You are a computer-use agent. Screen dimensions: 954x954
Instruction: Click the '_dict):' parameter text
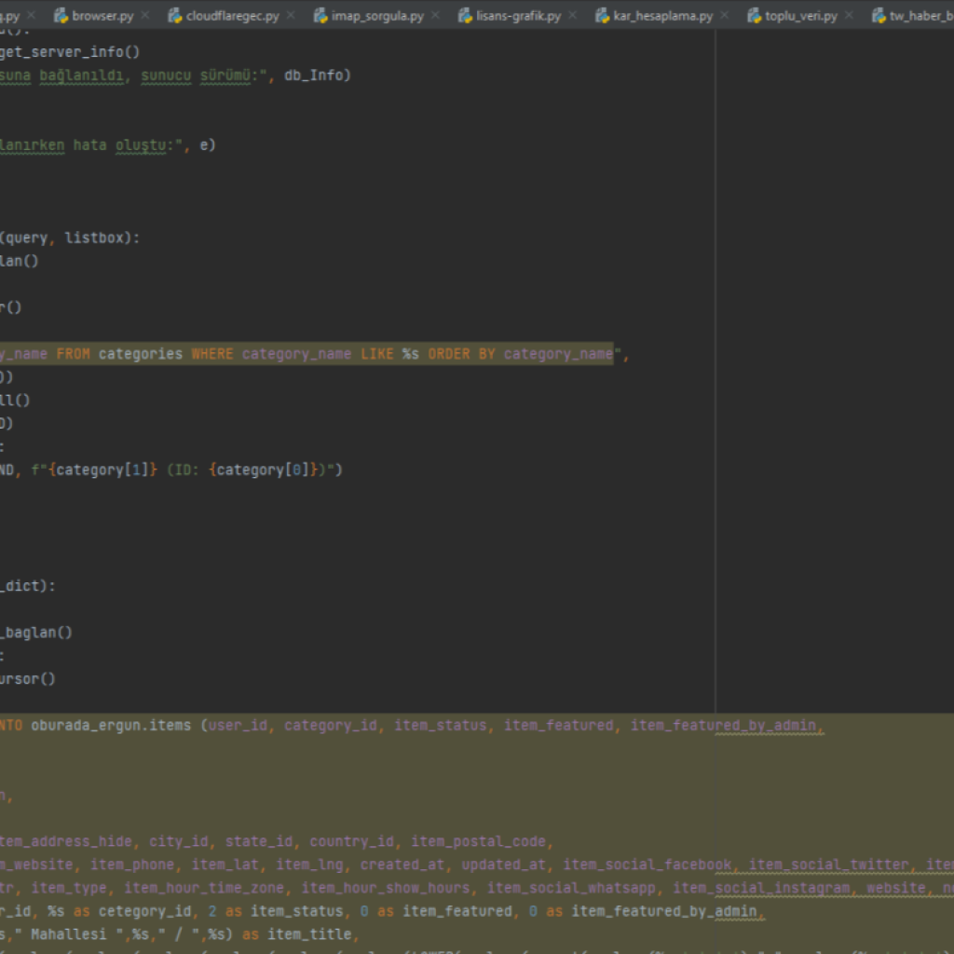(28, 587)
